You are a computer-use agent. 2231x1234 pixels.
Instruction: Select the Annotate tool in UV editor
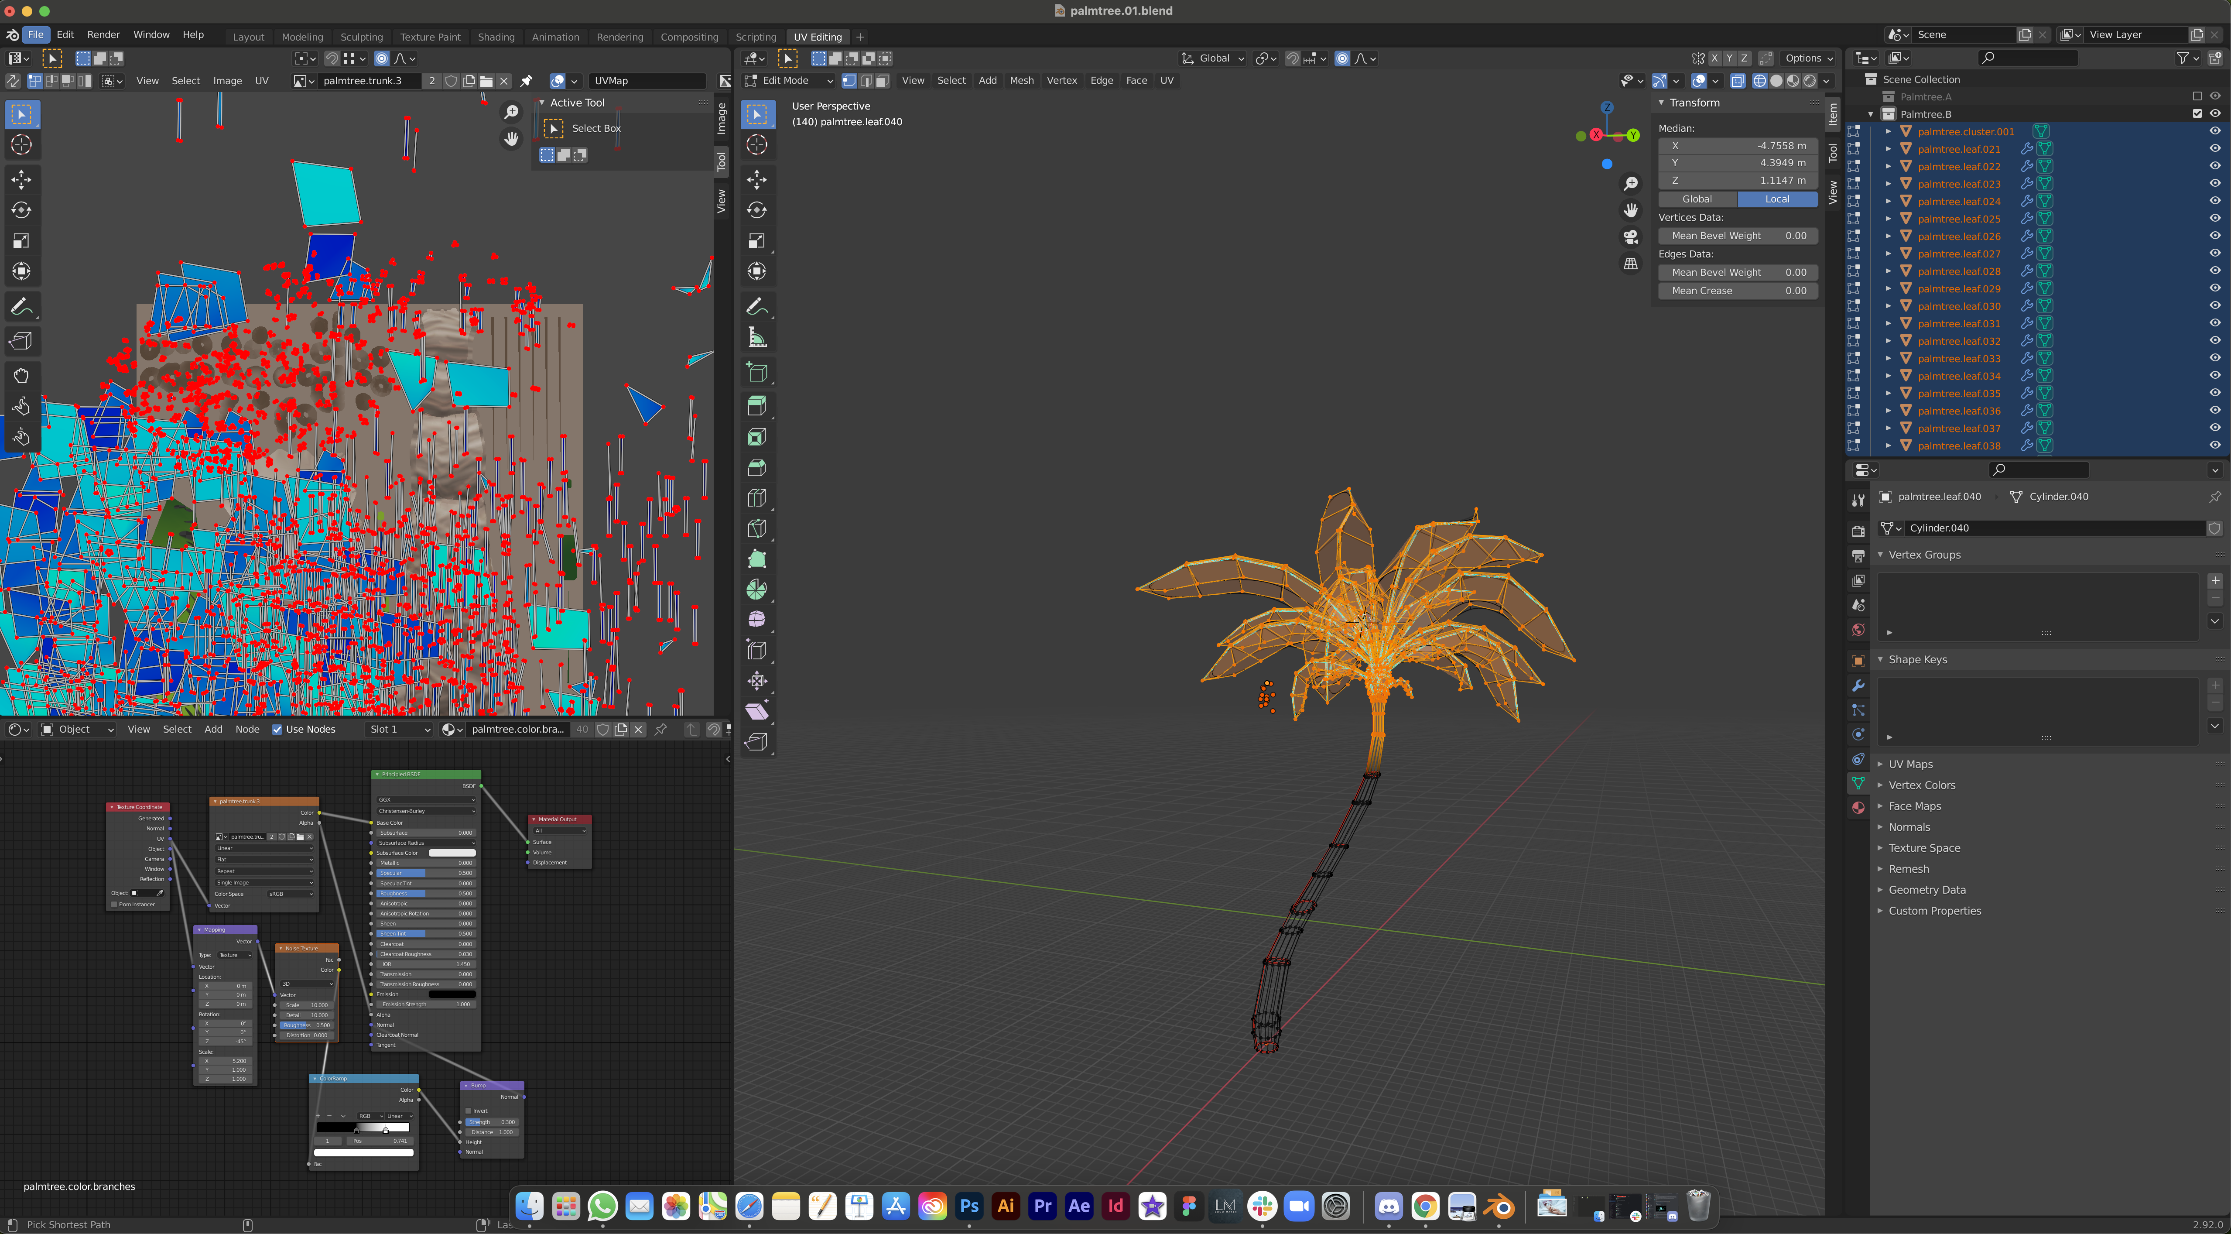coord(22,307)
